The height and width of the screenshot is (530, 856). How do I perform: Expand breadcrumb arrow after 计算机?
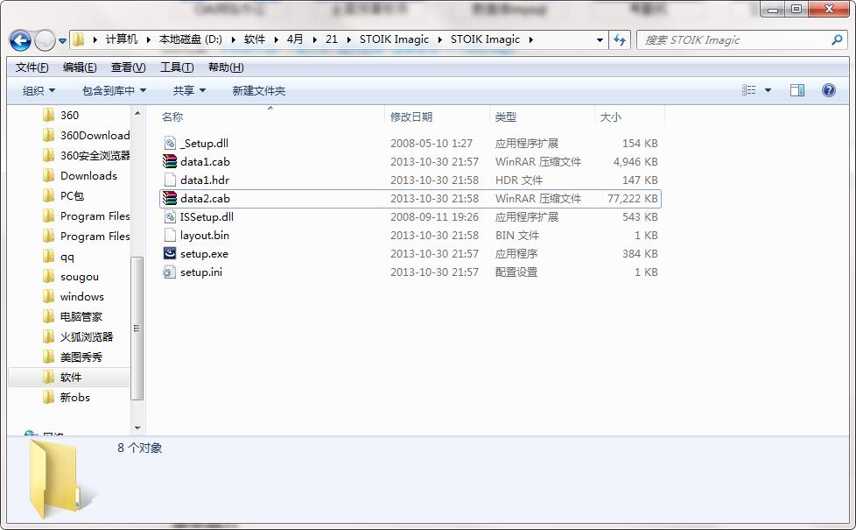148,39
